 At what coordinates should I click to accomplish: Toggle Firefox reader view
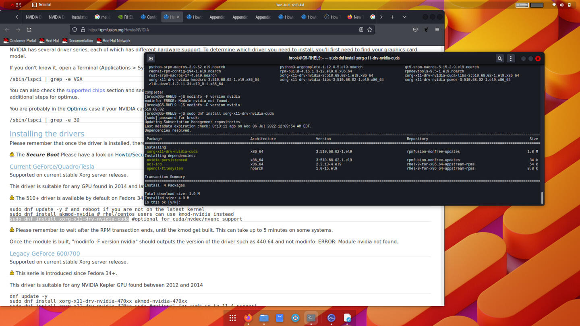(x=361, y=30)
